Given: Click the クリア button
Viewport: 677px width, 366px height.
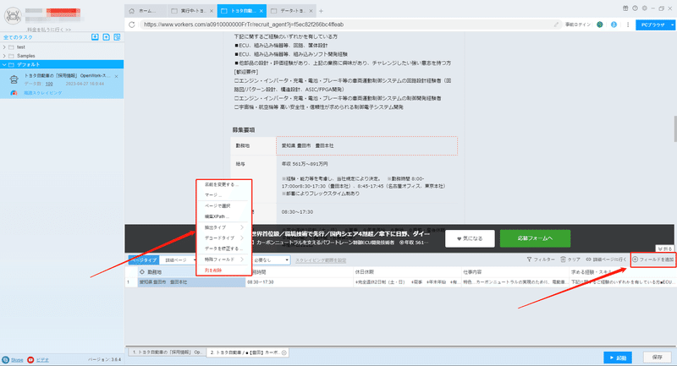Looking at the screenshot, I should pyautogui.click(x=570, y=259).
